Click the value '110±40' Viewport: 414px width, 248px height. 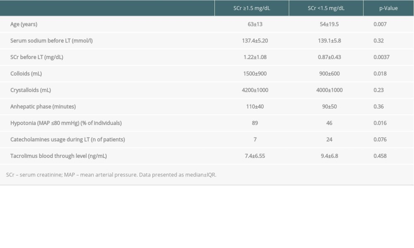255,107
